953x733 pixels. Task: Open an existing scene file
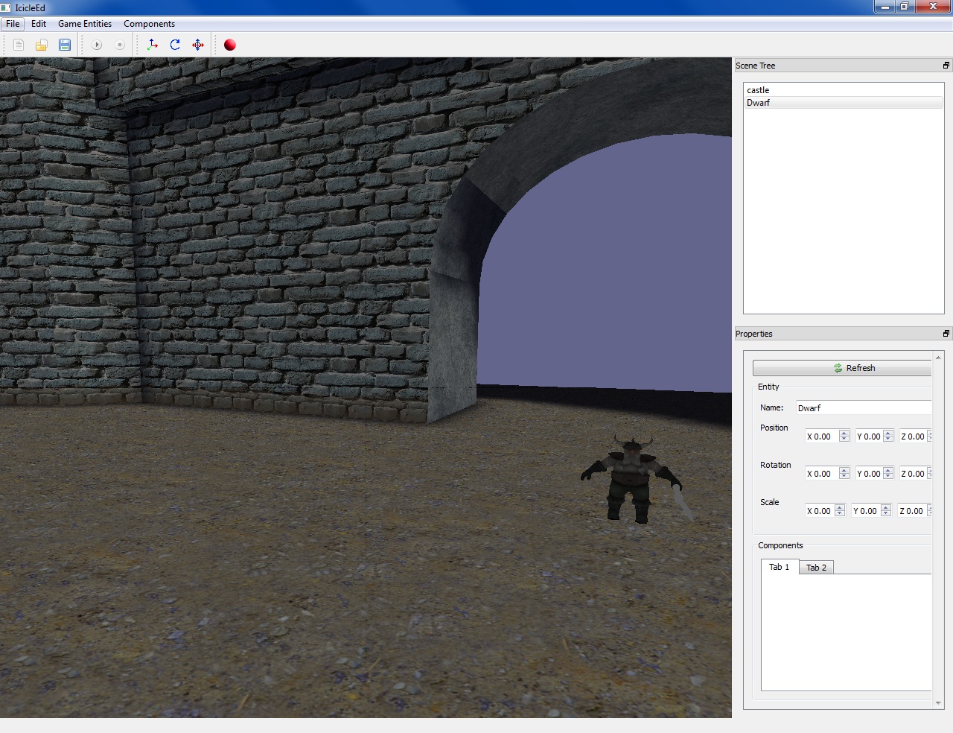click(41, 45)
